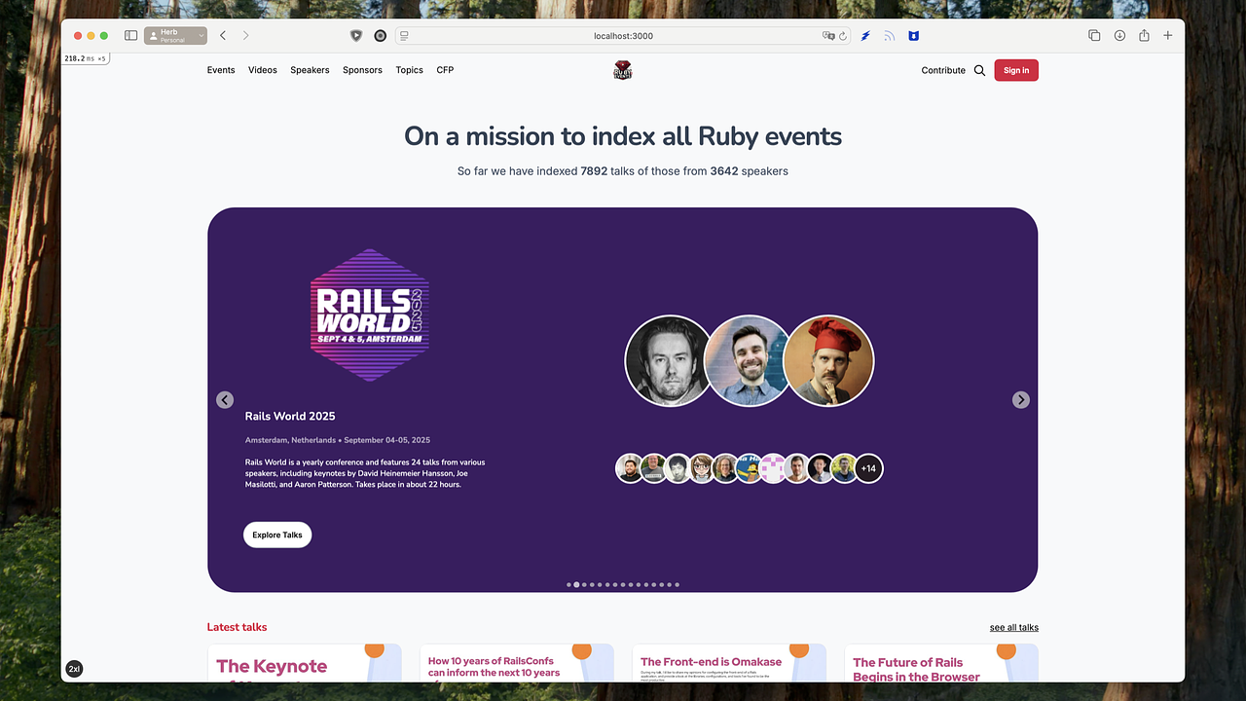1246x701 pixels.
Task: Click the Share icon in Safari toolbar
Action: pos(1144,36)
